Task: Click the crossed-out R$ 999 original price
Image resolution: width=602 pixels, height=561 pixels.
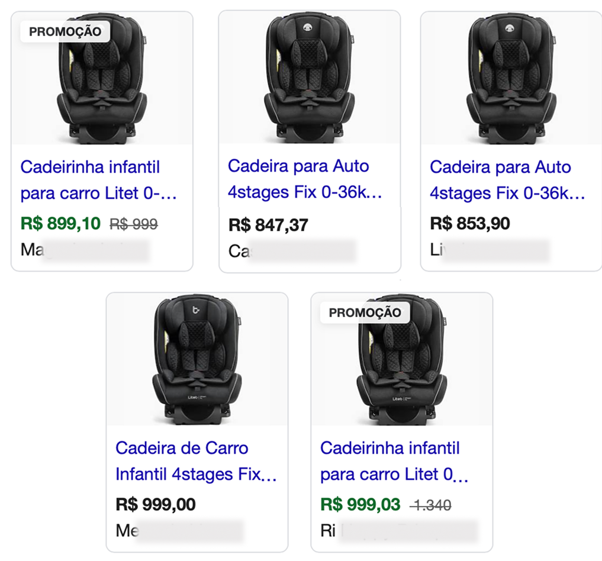Action: tap(134, 224)
